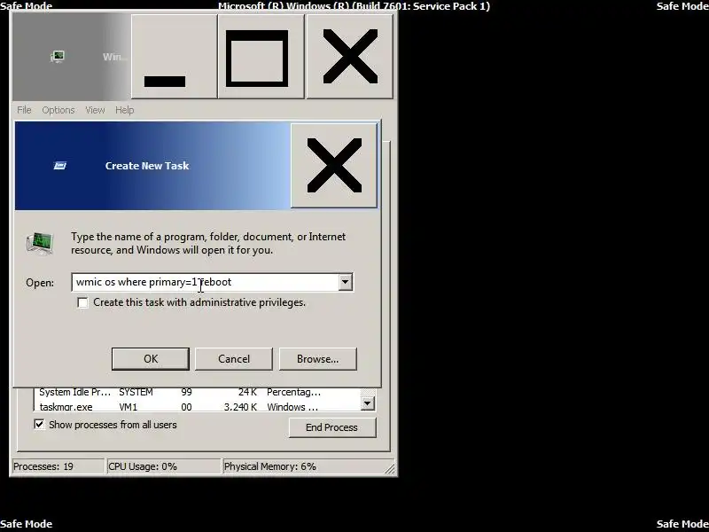Select the System Idle Process row
709x532 pixels.
pos(196,392)
